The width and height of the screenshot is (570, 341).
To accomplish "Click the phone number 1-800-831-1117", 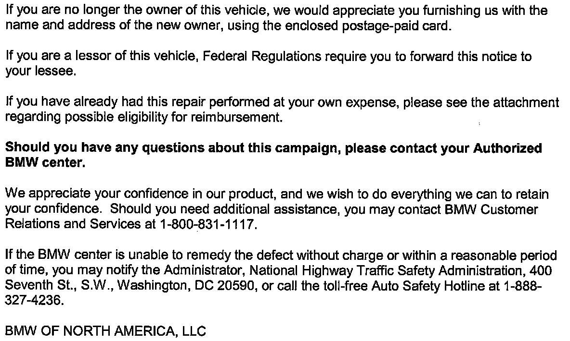I will tap(205, 225).
